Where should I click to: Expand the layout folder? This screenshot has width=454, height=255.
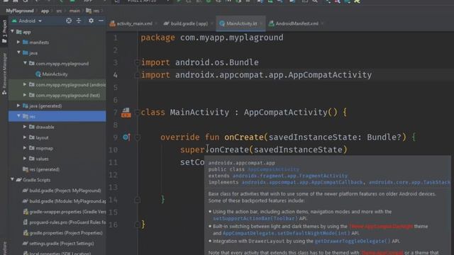[25, 137]
